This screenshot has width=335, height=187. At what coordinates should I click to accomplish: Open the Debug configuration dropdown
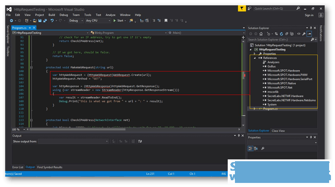(x=76, y=21)
